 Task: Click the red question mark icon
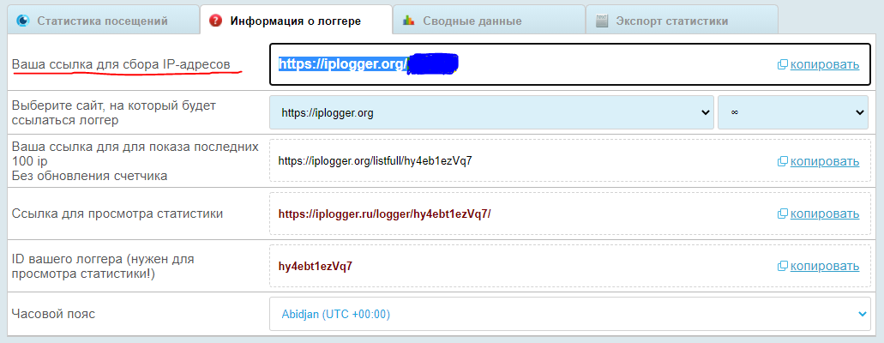pyautogui.click(x=215, y=21)
